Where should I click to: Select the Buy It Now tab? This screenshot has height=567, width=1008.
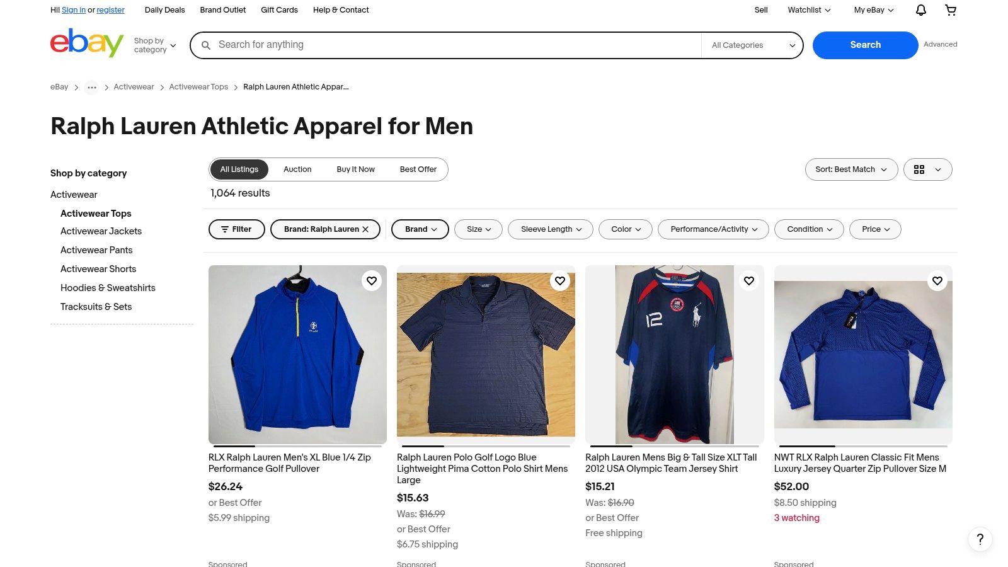(355, 169)
